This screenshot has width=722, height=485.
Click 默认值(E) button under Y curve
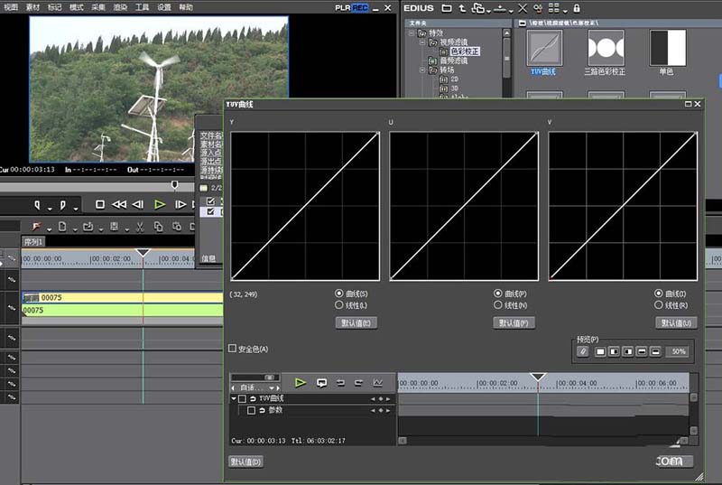356,322
